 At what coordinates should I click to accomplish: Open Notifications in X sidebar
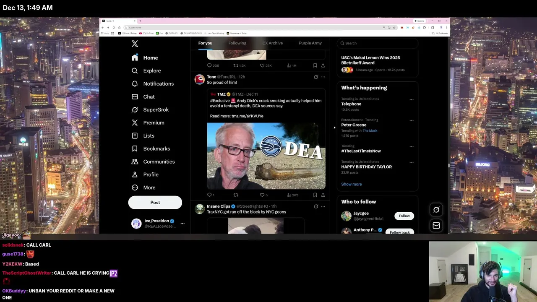tap(152, 84)
